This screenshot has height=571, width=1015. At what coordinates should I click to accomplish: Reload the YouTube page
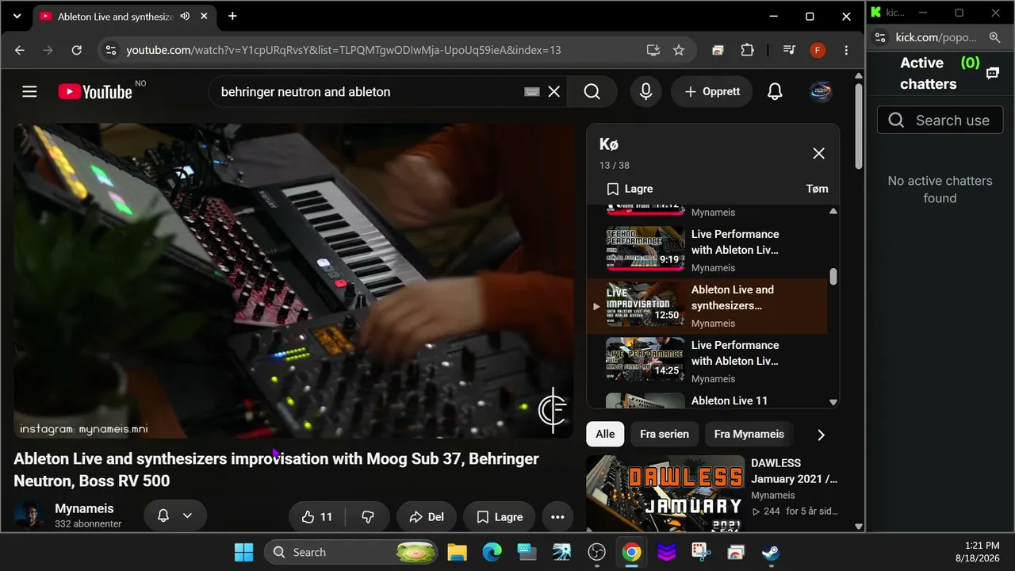click(77, 50)
